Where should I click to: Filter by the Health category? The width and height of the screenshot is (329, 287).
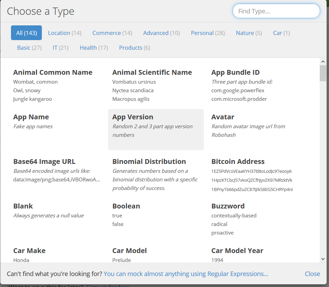[x=94, y=48]
